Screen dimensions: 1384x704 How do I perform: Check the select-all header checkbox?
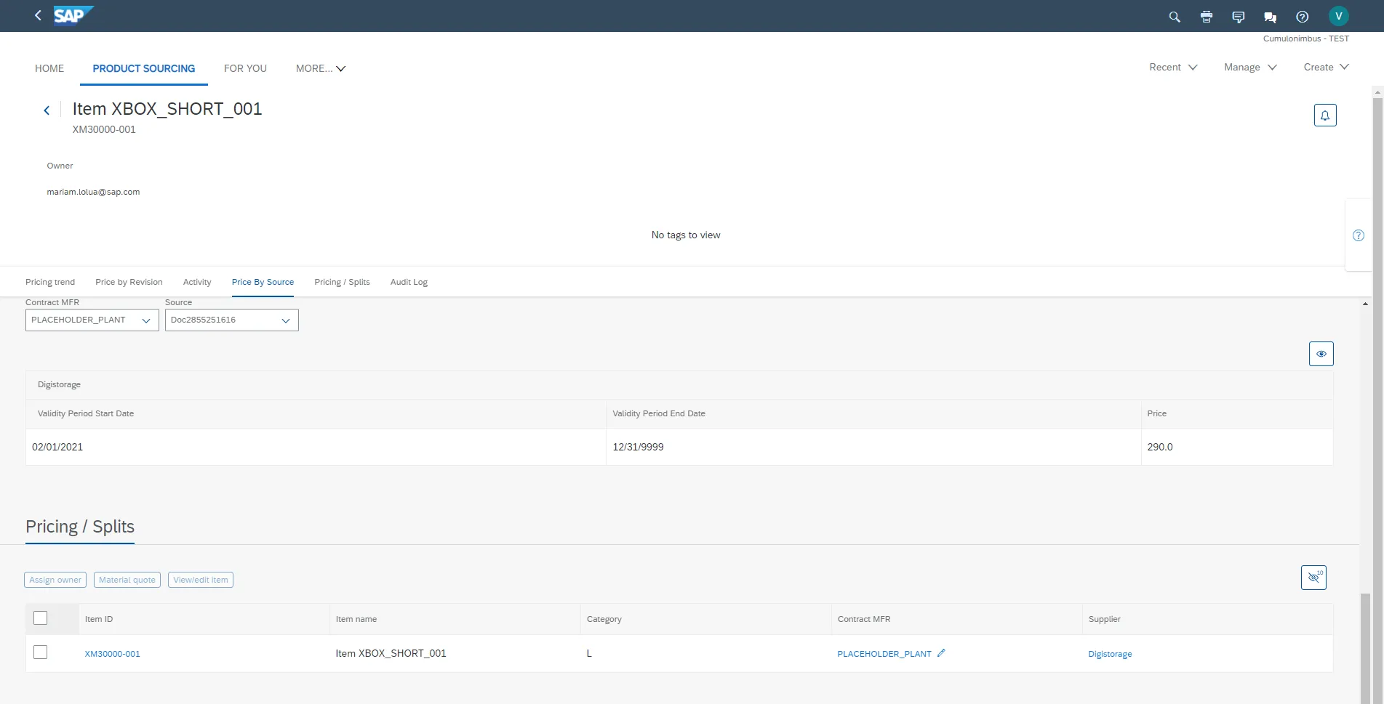click(41, 618)
